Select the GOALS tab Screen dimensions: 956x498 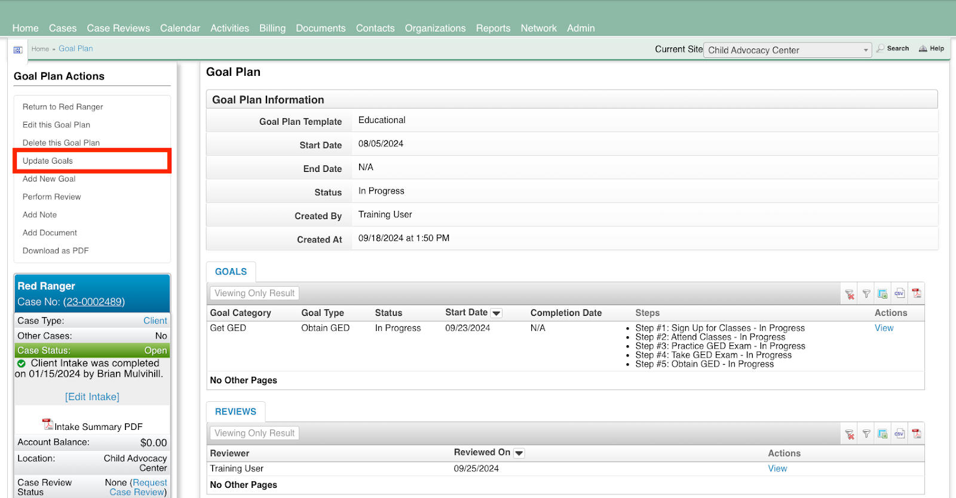(x=231, y=272)
